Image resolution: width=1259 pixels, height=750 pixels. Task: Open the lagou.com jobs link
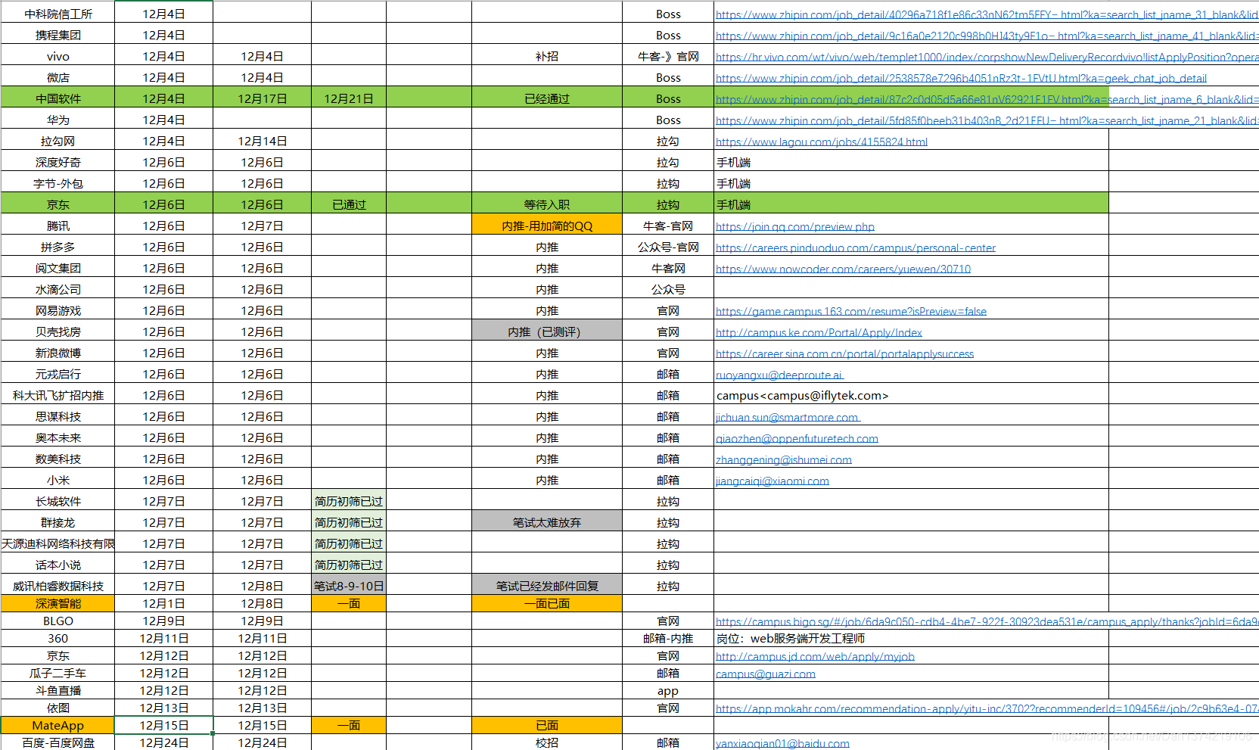pyautogui.click(x=821, y=142)
